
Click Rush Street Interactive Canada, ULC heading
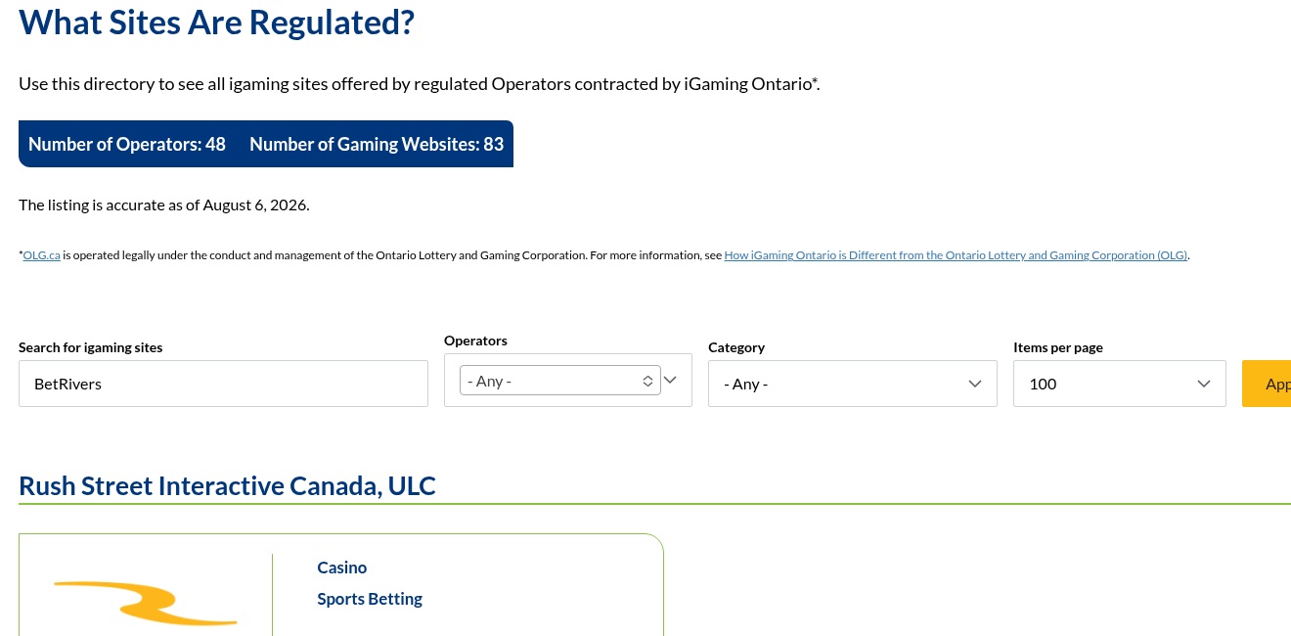(x=227, y=485)
